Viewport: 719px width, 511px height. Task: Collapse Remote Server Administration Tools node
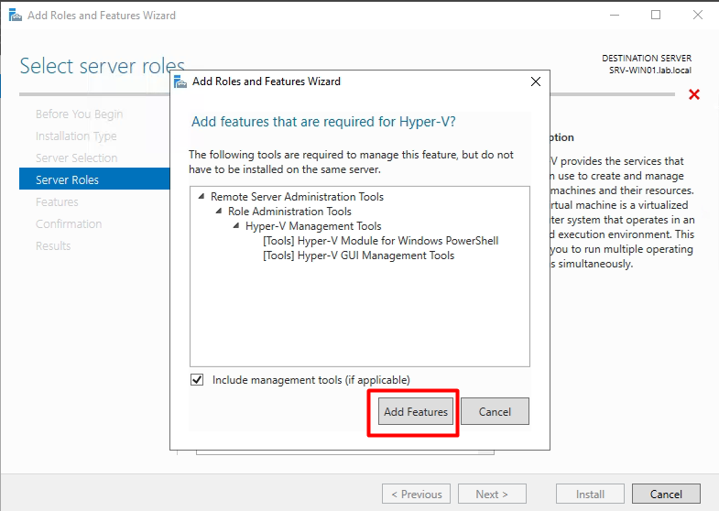click(x=202, y=197)
